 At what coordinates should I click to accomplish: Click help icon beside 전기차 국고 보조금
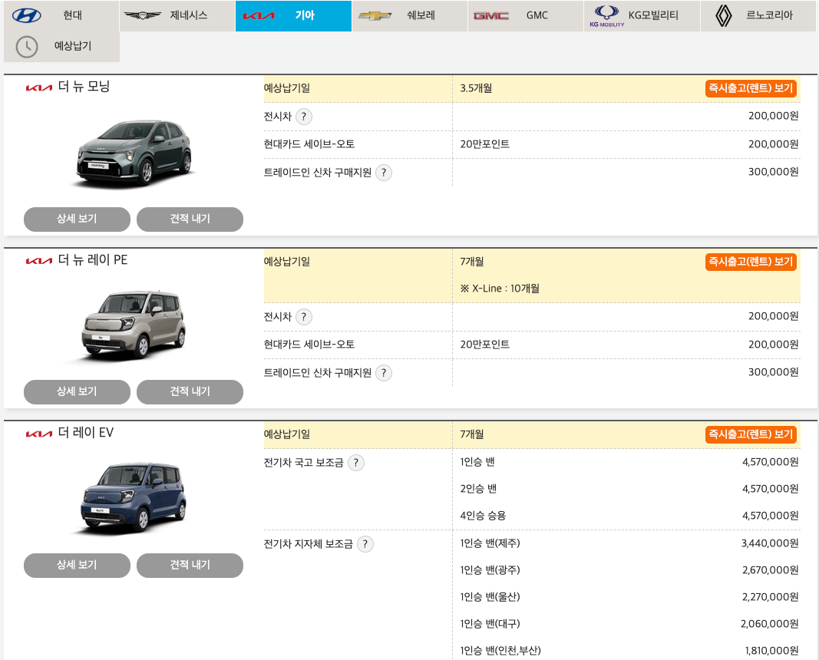356,463
